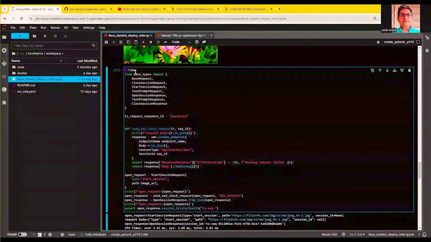Create a new folder in file browser
The image size is (431, 242).
click(x=34, y=36)
